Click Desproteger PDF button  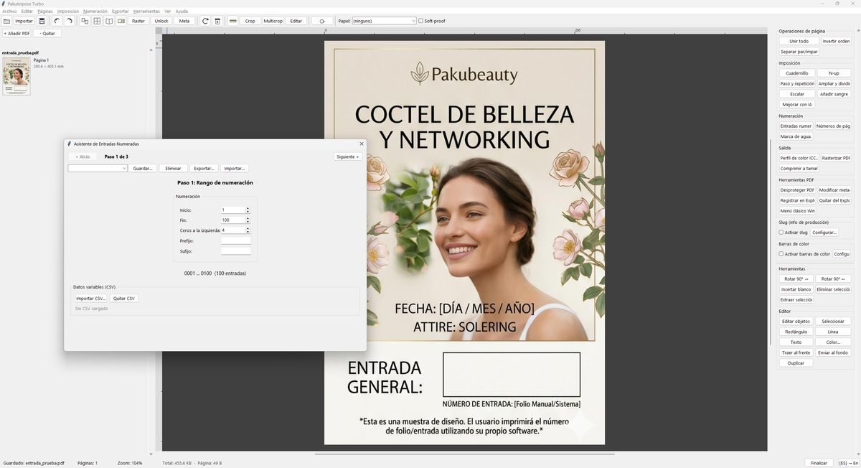click(797, 190)
